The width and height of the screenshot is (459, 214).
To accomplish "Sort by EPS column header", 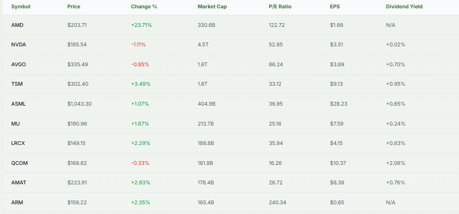I will [x=335, y=6].
